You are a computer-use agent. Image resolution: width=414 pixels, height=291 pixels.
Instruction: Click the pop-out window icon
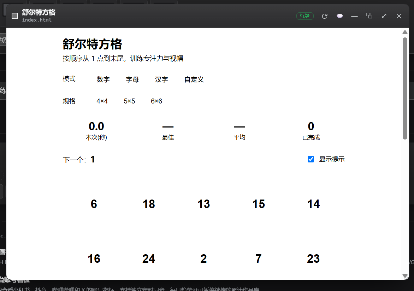point(369,16)
